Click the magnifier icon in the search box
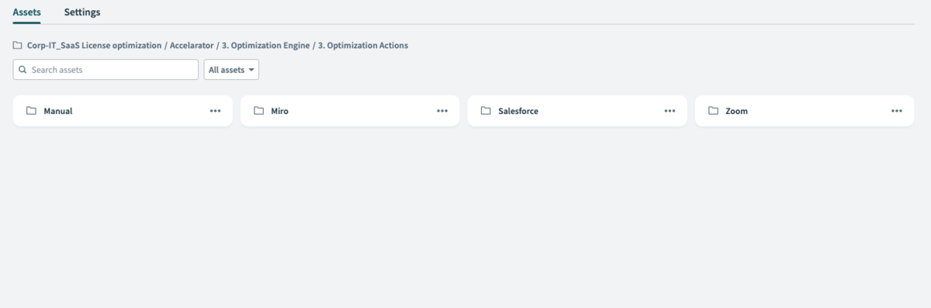Screen dimensions: 931x308 pyautogui.click(x=22, y=70)
